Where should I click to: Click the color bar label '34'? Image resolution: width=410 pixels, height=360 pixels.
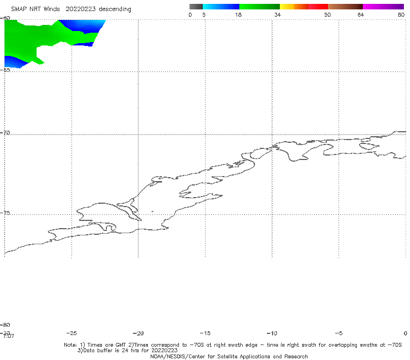278,15
